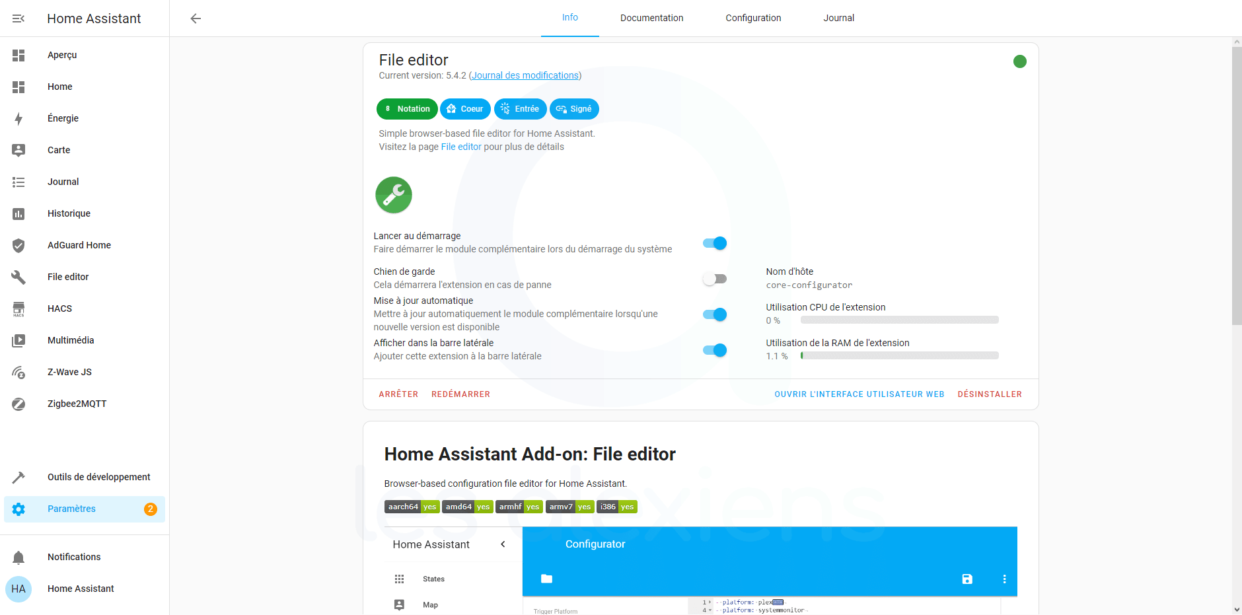Open File editor wrench icon in sidebar

[x=18, y=277]
